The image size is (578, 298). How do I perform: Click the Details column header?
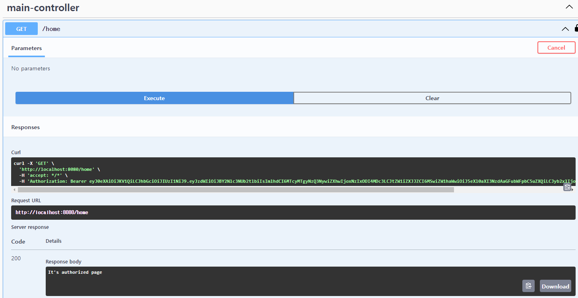(54, 241)
